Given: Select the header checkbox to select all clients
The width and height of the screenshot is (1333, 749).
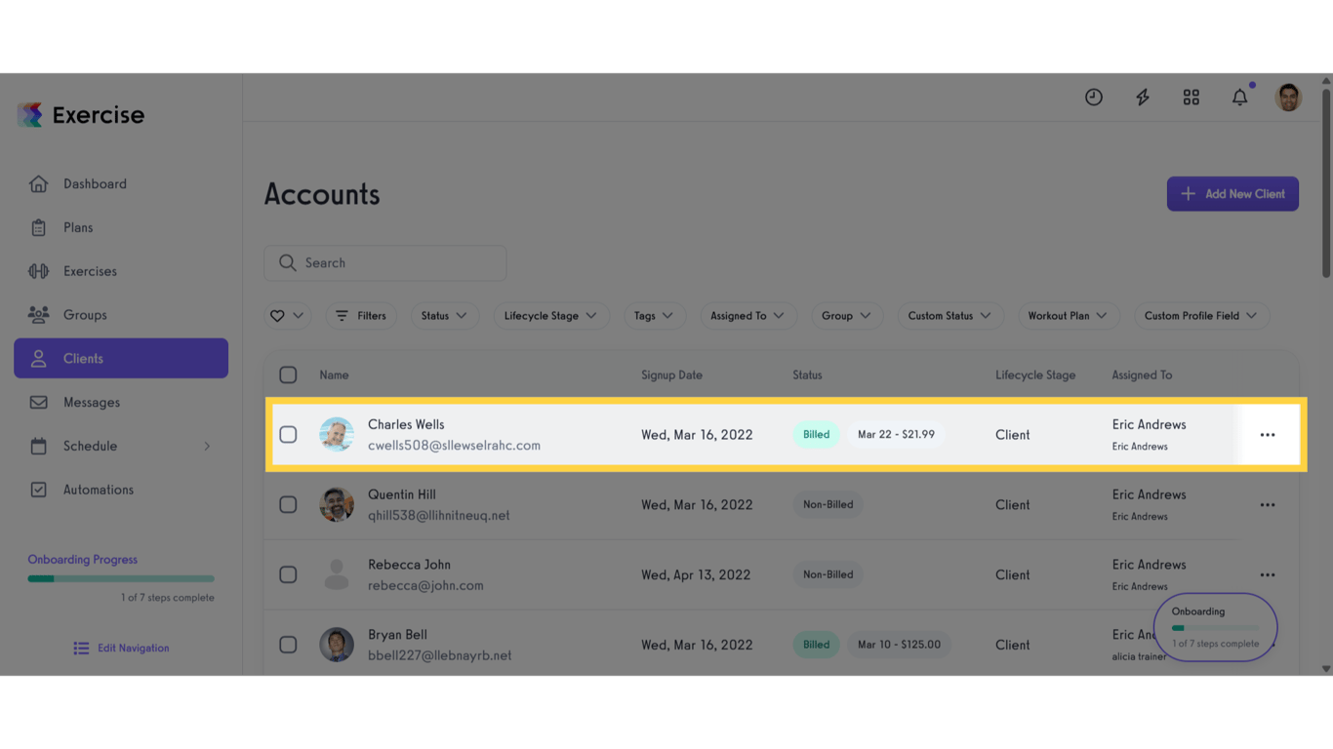Looking at the screenshot, I should click(288, 374).
